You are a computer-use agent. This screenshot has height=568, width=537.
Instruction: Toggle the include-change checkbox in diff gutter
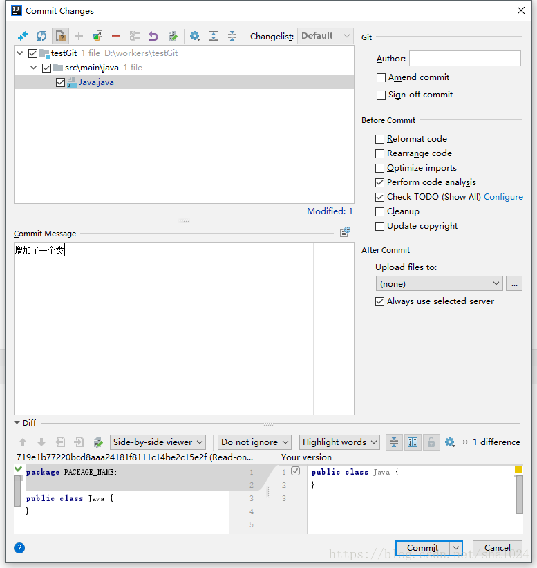295,471
